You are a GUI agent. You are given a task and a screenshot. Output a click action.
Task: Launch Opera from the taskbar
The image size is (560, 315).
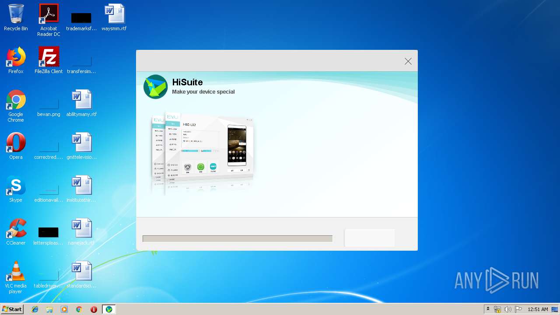pos(94,309)
